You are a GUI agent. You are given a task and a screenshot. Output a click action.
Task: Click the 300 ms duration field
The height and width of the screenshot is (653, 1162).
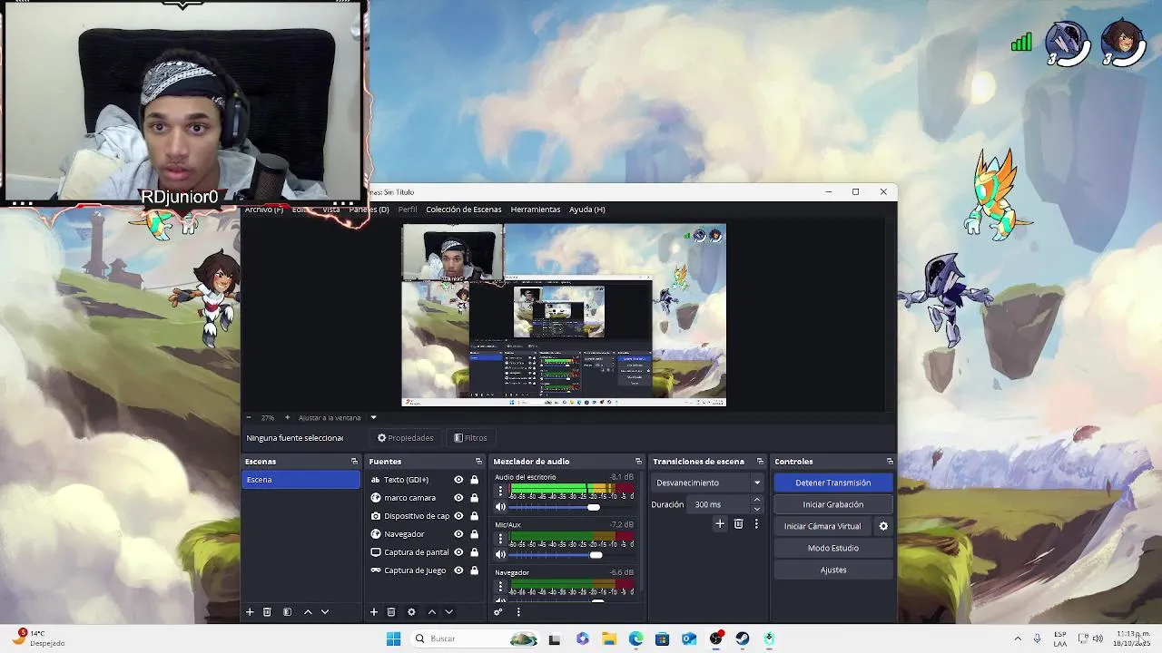[720, 505]
